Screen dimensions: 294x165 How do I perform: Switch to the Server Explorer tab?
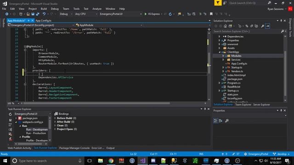click(261, 104)
